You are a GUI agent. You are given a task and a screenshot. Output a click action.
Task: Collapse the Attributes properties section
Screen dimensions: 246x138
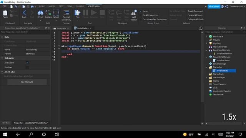(x=2, y=72)
